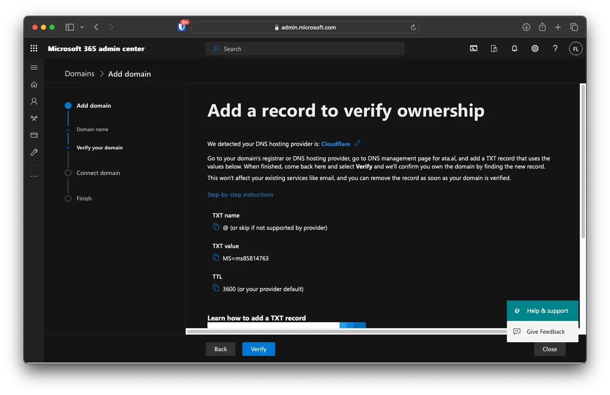Screen dimensions: 610x395
Task: Go to Domains breadcrumb
Action: click(80, 74)
